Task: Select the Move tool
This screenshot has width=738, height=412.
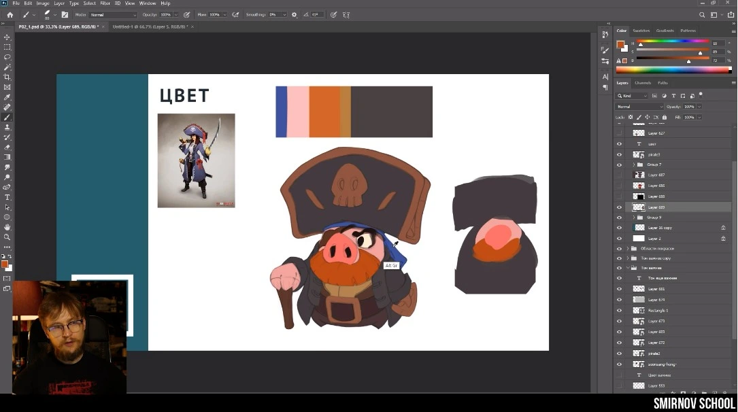Action: (7, 37)
